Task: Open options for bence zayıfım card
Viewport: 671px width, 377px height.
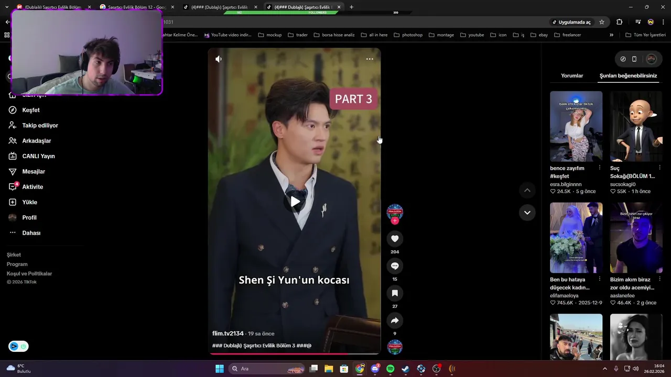Action: coord(599,168)
